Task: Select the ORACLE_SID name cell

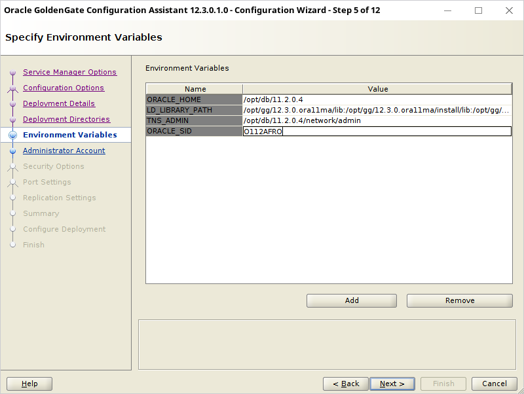Action: point(194,131)
